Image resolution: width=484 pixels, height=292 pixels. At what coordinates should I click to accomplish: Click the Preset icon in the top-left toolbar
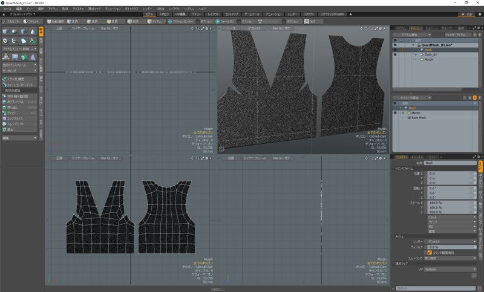pyautogui.click(x=25, y=22)
